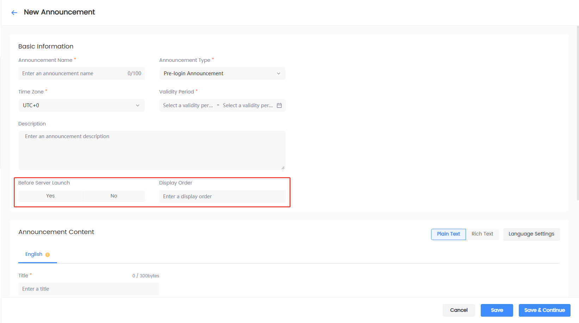Focus the Announcement Name field
The width and height of the screenshot is (579, 323).
coord(81,73)
